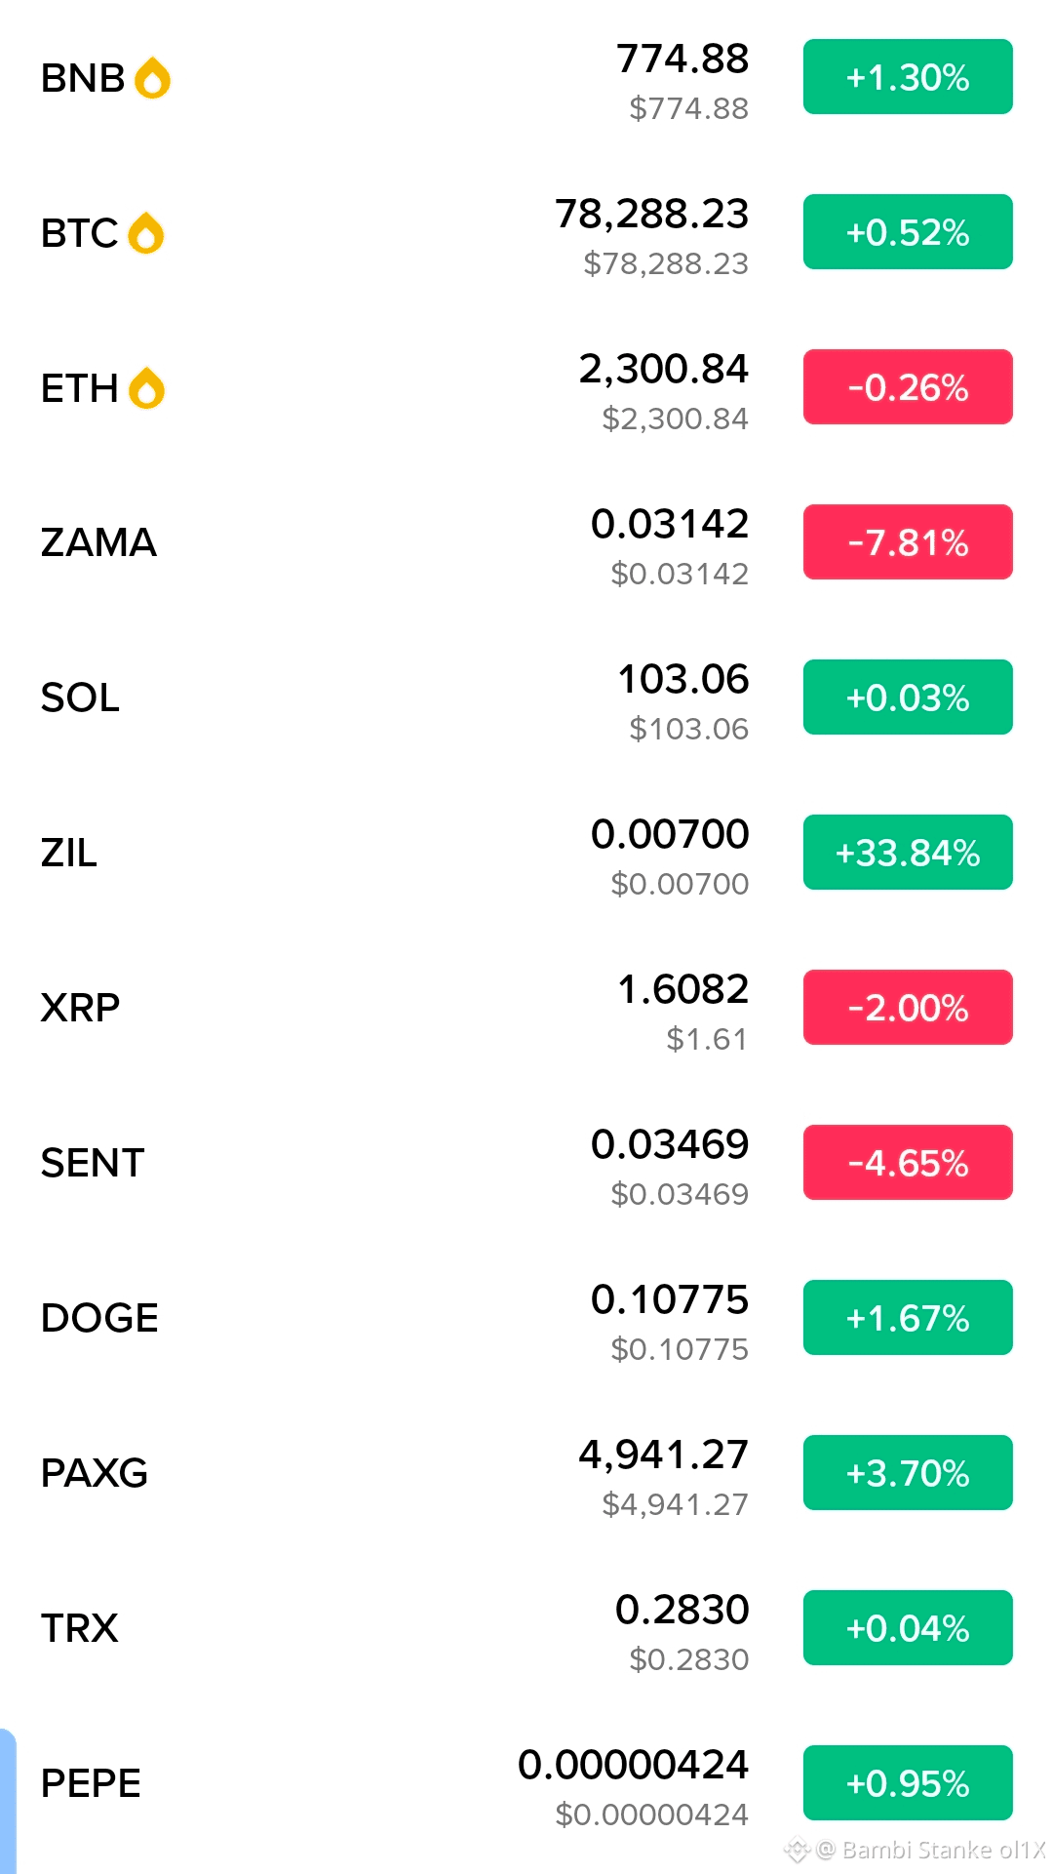
Task: Click the 78,288.23 BTC price
Action: coord(652,214)
